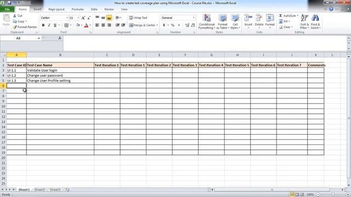Click the Decrease Decimal icon

[193, 25]
